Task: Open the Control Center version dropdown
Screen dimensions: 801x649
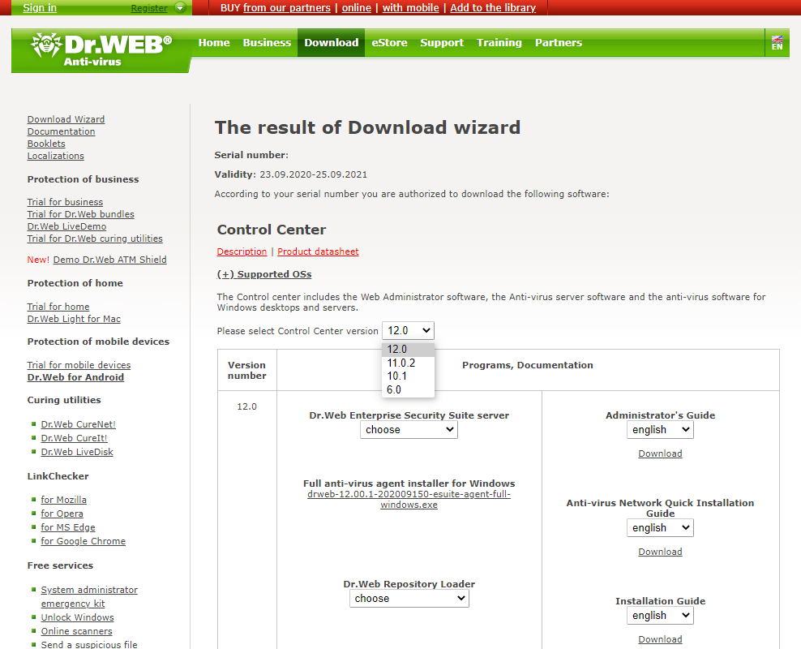Action: 408,331
